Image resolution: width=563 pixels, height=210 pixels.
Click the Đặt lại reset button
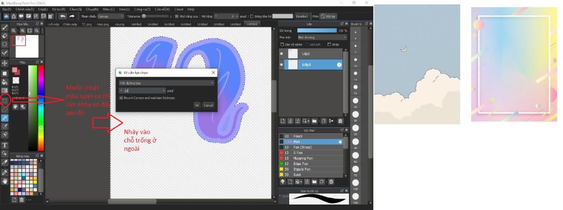(328, 16)
